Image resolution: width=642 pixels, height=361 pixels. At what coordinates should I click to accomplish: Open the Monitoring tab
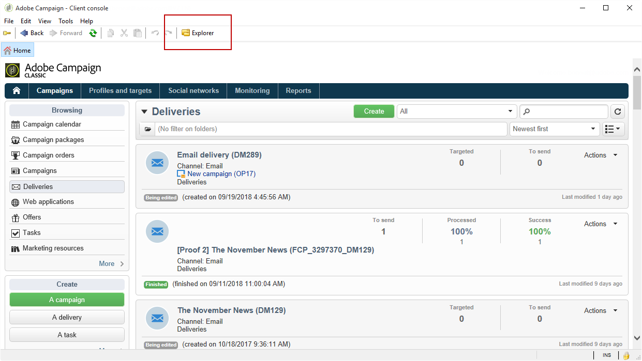pos(252,90)
